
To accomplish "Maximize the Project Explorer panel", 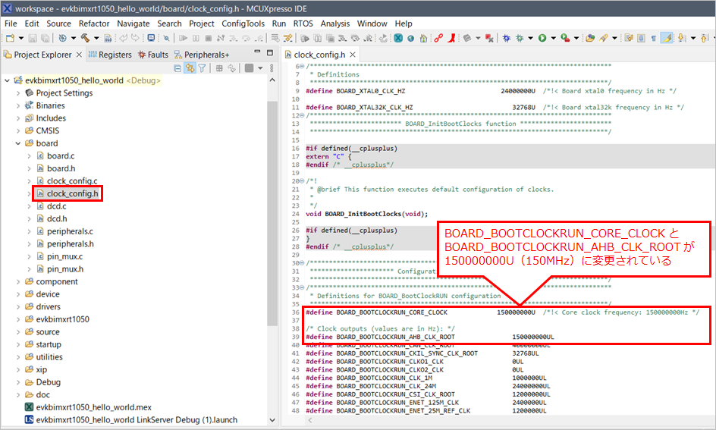I will [x=270, y=53].
